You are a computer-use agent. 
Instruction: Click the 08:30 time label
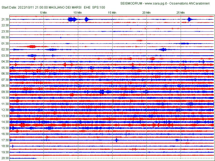(x=5, y=86)
